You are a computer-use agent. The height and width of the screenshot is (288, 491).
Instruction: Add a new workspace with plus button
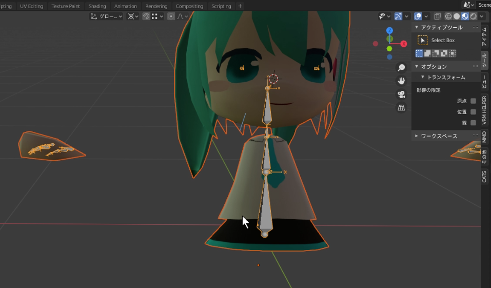pyautogui.click(x=240, y=6)
